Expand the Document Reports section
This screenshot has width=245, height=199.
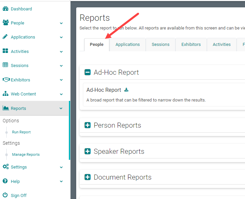[x=88, y=177]
